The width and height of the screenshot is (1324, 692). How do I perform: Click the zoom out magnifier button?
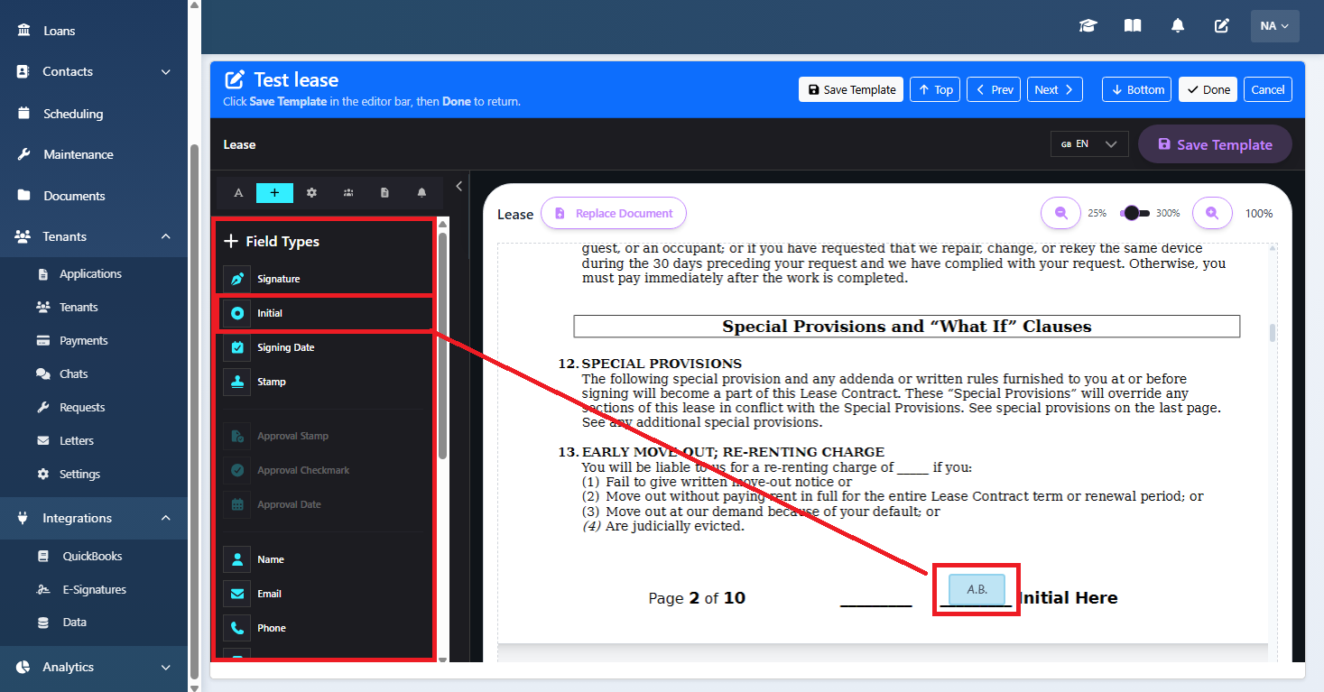pyautogui.click(x=1061, y=214)
